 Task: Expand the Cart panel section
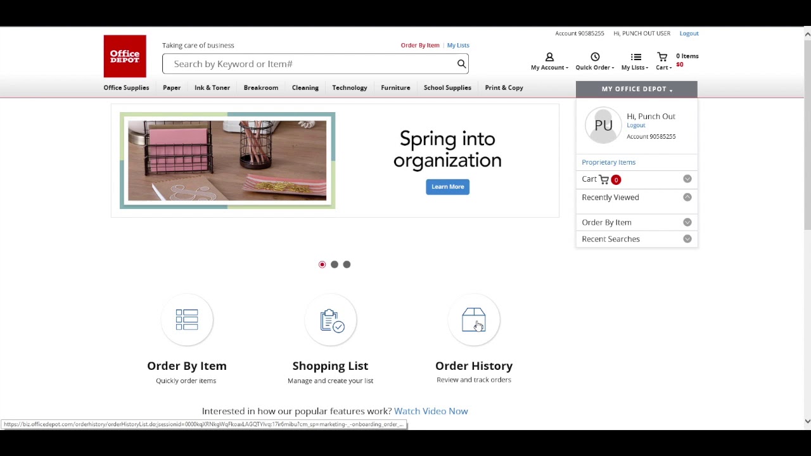tap(687, 179)
